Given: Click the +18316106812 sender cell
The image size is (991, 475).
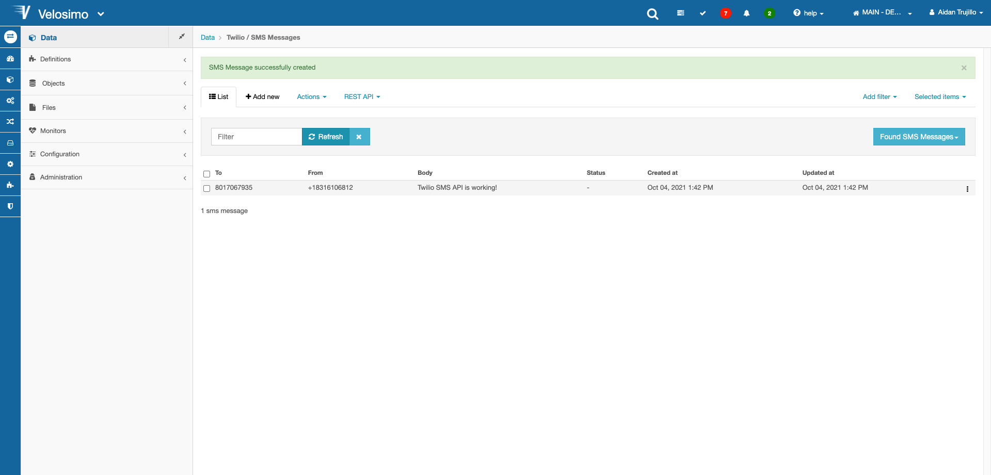Looking at the screenshot, I should (x=330, y=188).
